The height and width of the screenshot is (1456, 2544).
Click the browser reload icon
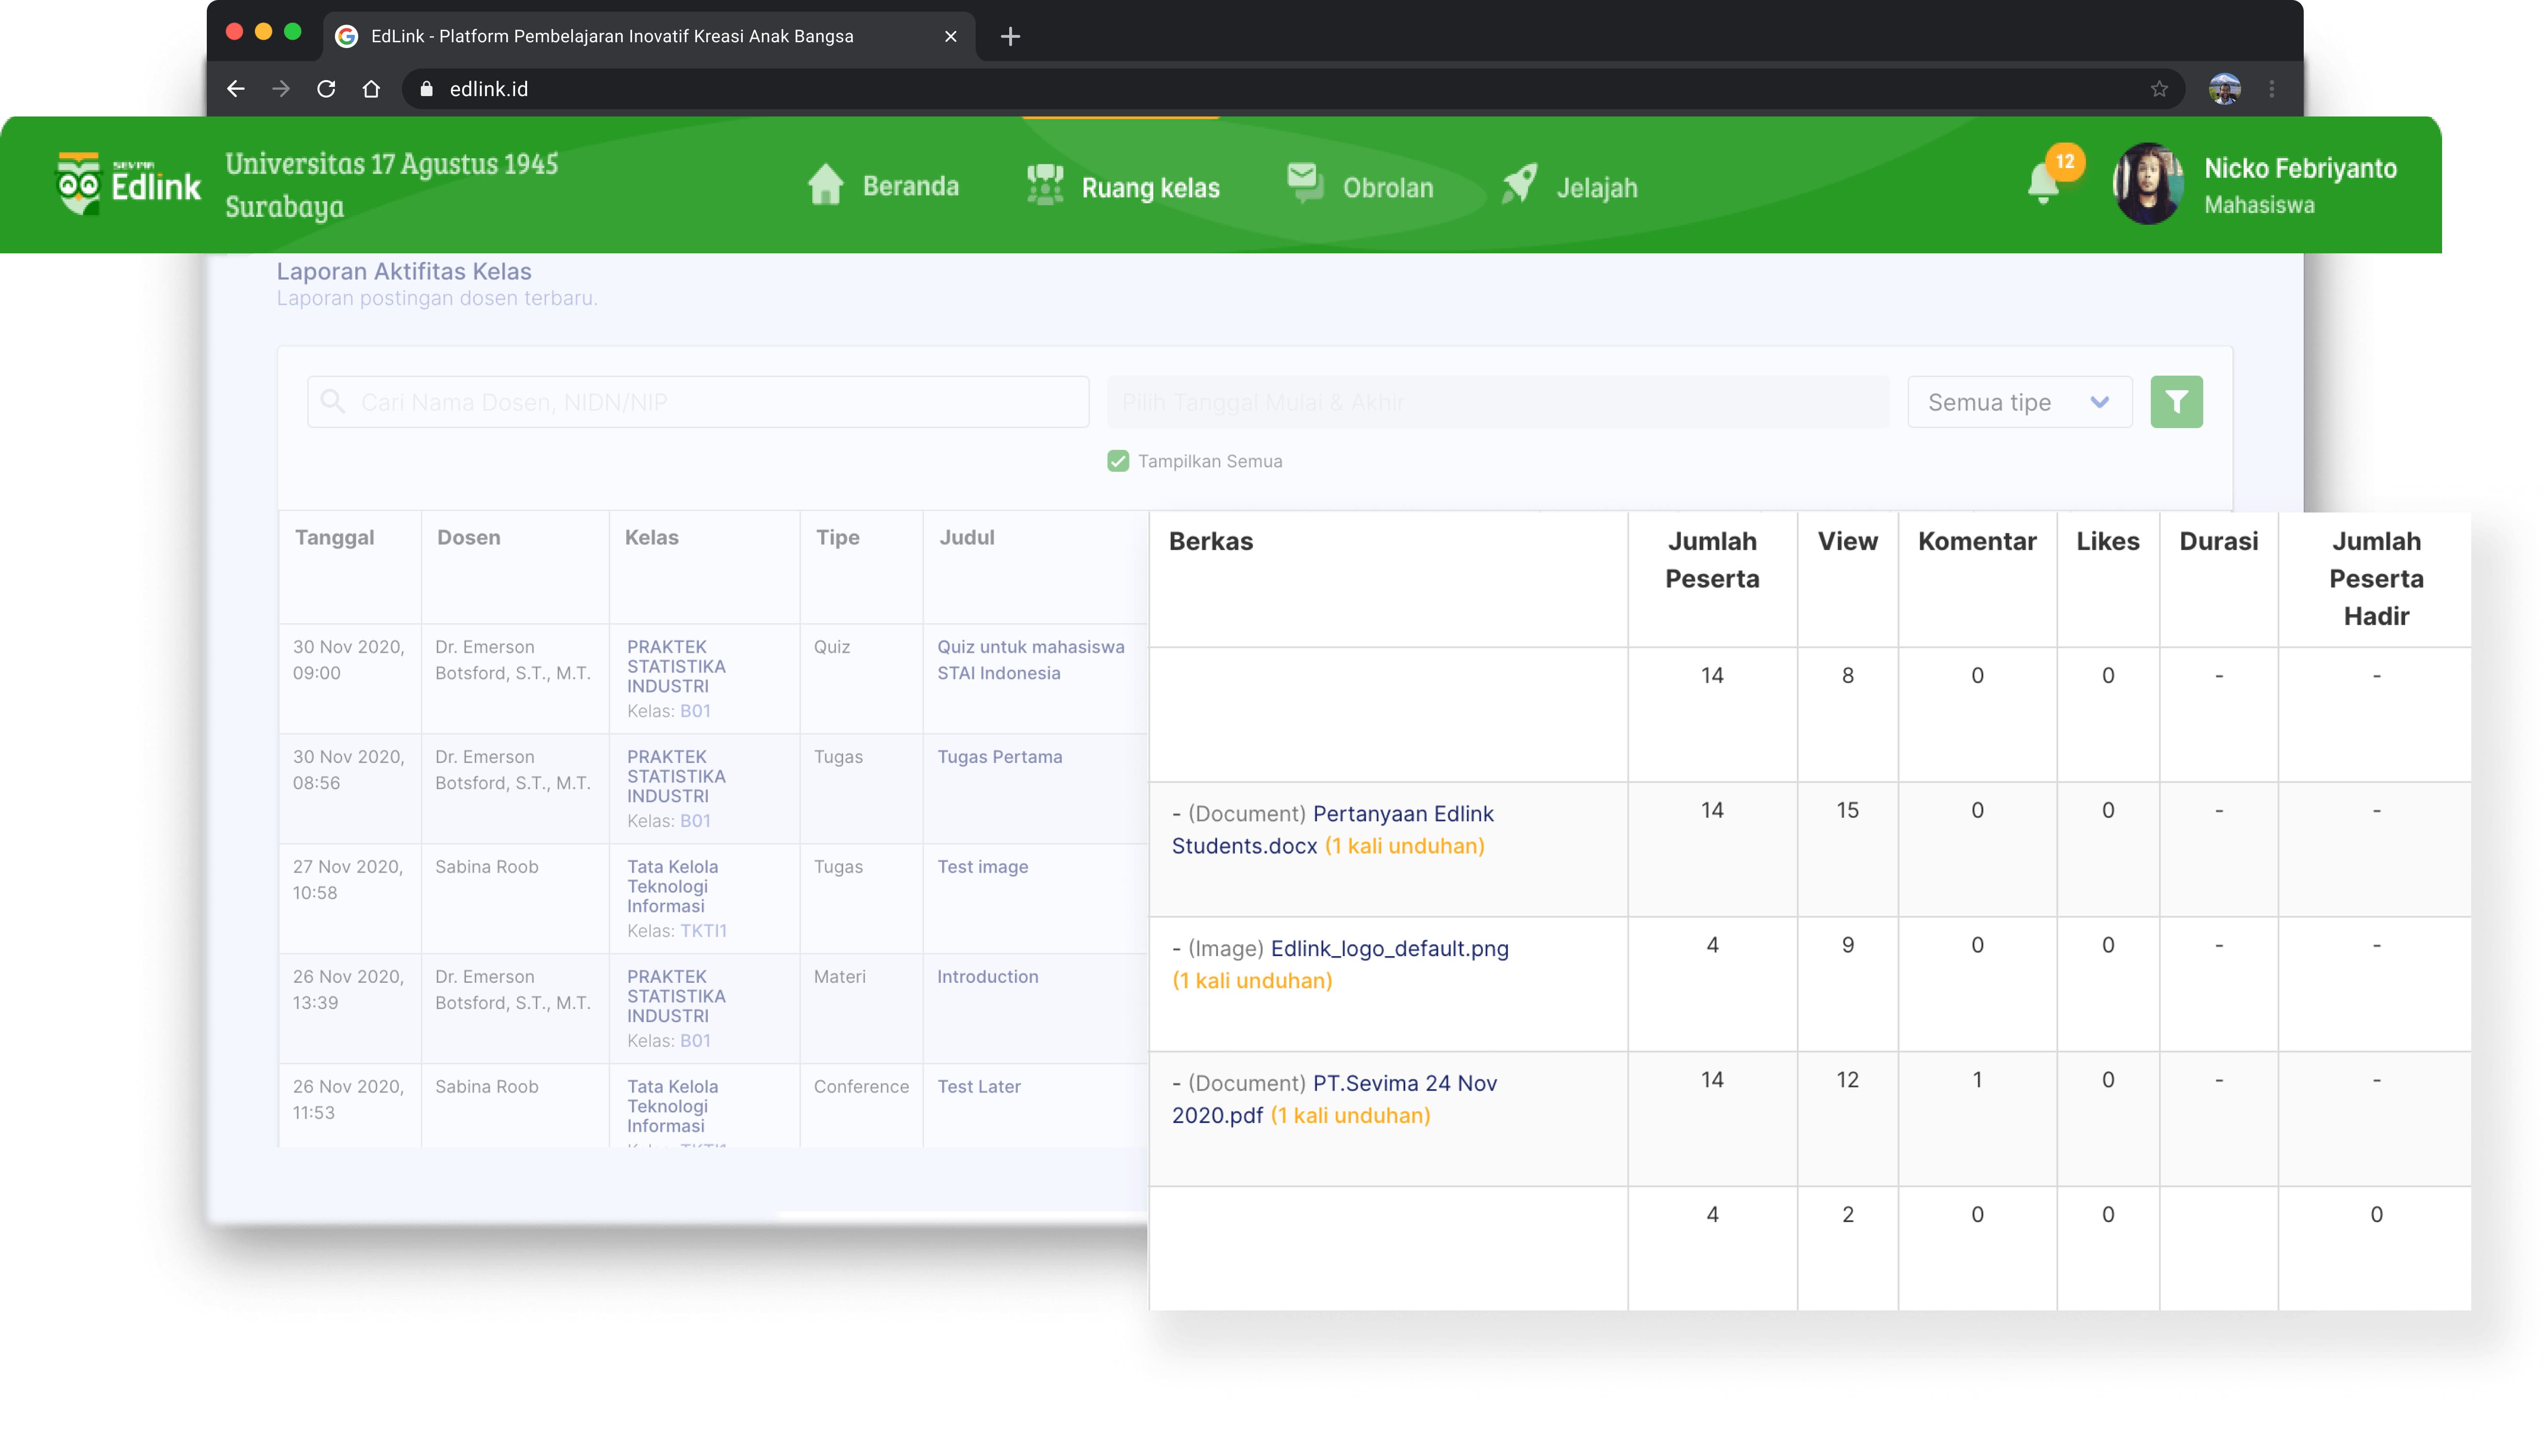click(326, 89)
